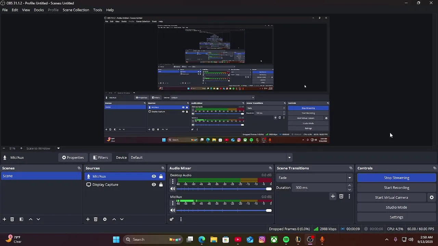Image resolution: width=438 pixels, height=246 pixels.
Task: Undock the Controls panel
Action: coord(435,168)
